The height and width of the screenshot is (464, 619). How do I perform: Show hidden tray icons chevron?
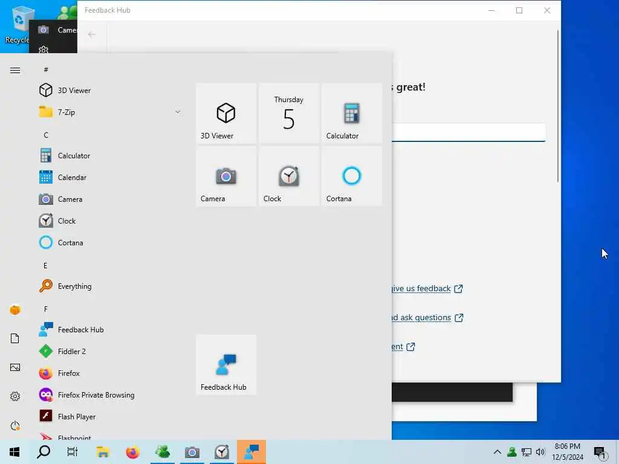497,452
